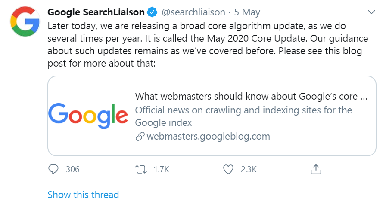Click the reply speech bubble icon

coord(53,169)
